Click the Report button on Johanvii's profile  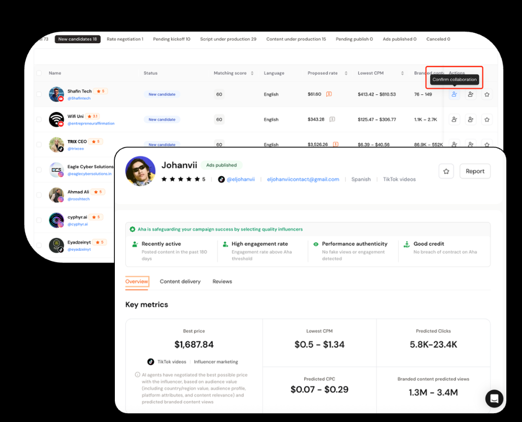[474, 171]
